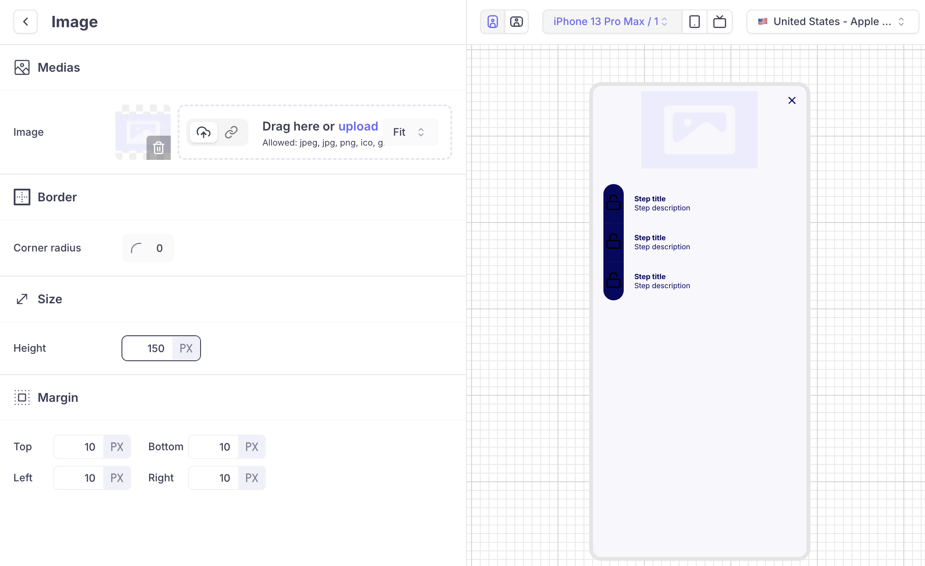925x566 pixels.
Task: Click the back arrow navigation icon
Action: [25, 22]
